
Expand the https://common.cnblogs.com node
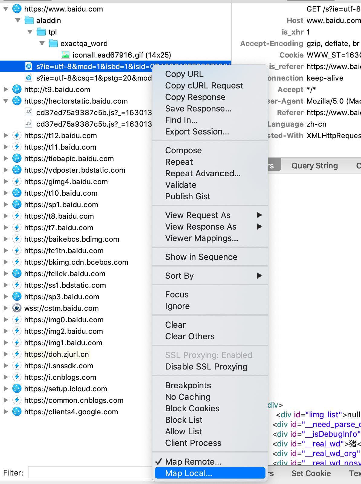5,400
